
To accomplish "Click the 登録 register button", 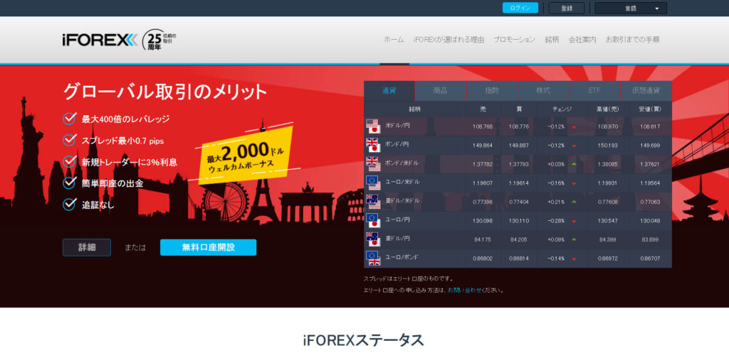I will 566,9.
